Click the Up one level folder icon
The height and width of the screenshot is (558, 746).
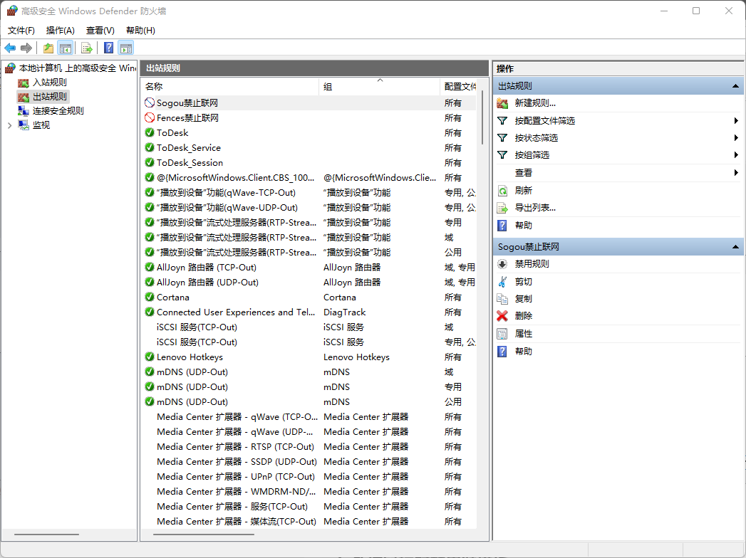(x=48, y=48)
